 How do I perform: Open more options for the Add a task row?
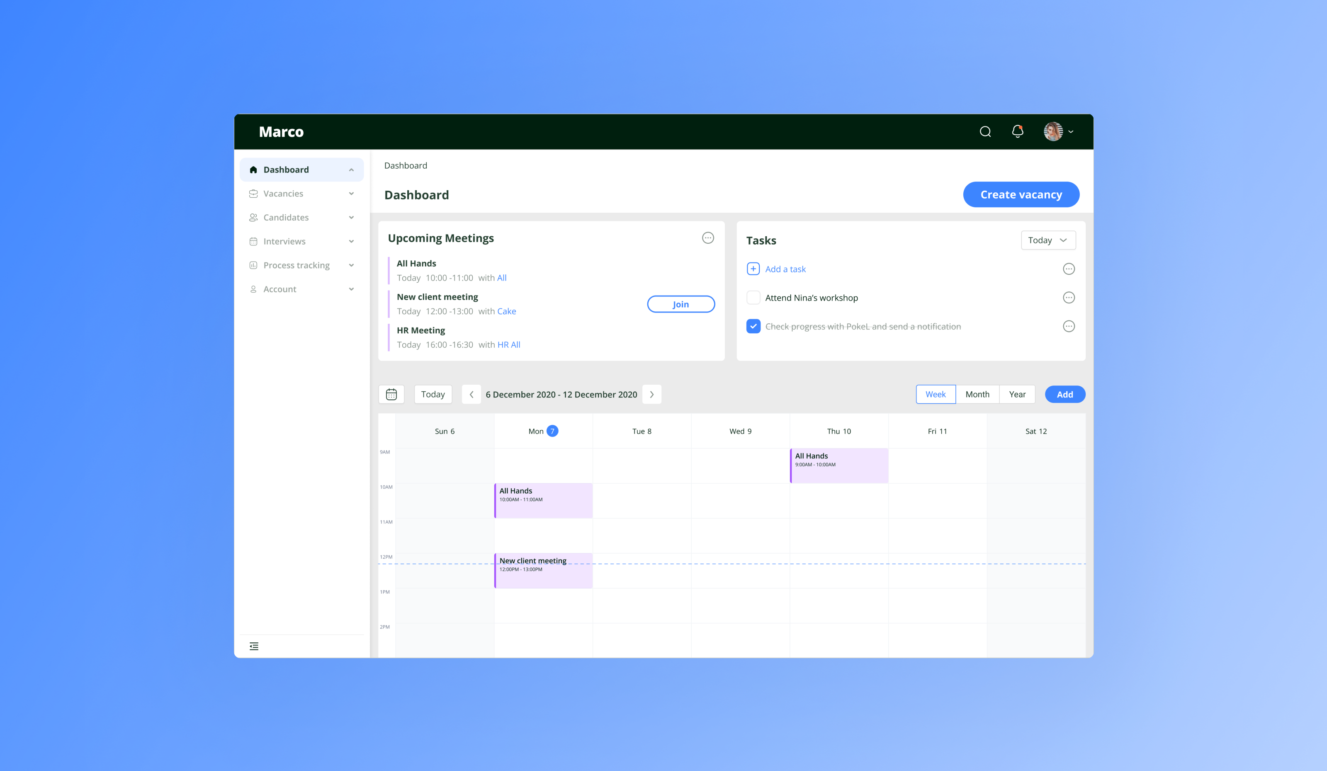pos(1069,269)
